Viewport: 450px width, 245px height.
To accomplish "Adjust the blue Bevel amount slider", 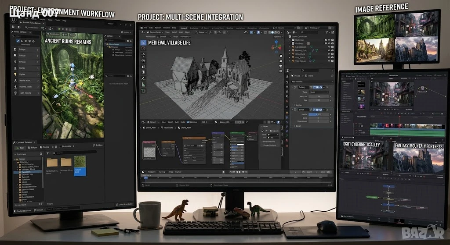I will 319,114.
